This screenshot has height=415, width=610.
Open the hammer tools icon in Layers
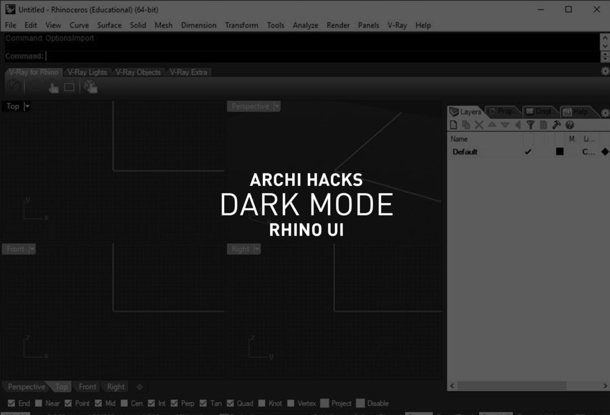pyautogui.click(x=557, y=125)
